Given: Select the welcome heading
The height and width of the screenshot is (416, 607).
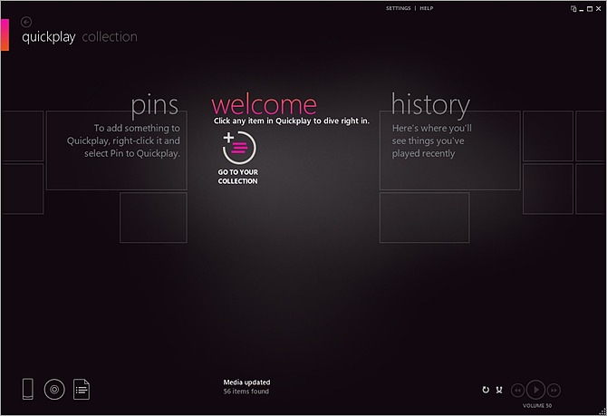Looking at the screenshot, I should pyautogui.click(x=264, y=104).
